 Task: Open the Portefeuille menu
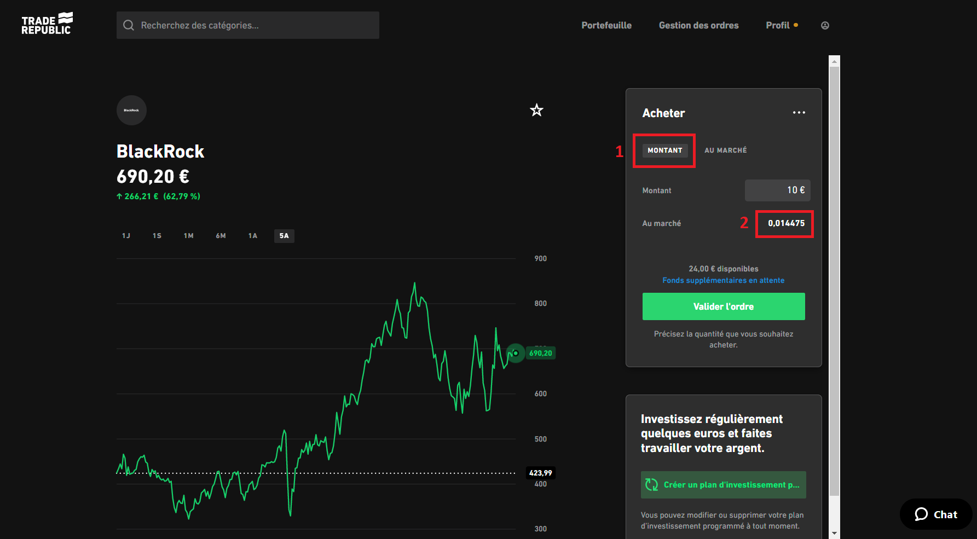[606, 25]
